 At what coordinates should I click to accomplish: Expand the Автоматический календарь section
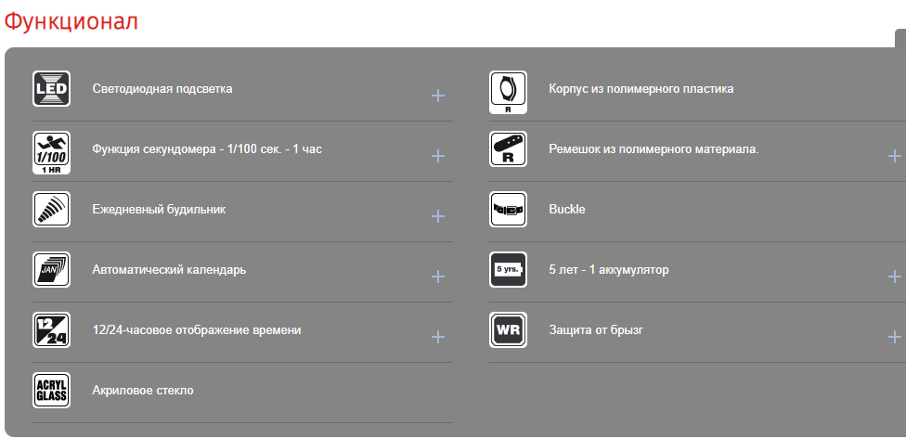[438, 277]
